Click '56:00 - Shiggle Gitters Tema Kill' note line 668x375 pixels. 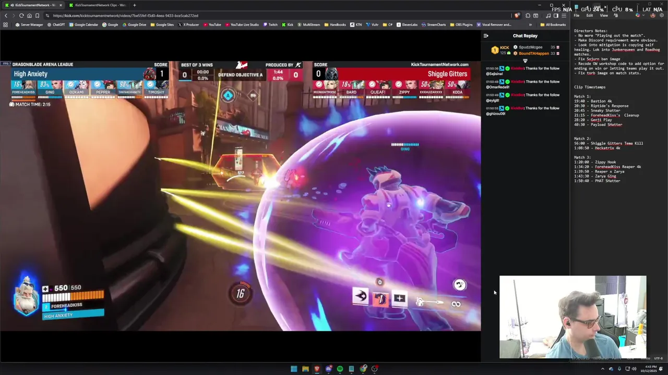pos(609,143)
